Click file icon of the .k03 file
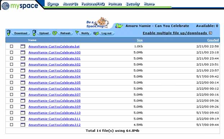224x139 pixels. [x=23, y=70]
